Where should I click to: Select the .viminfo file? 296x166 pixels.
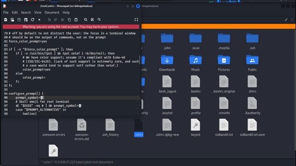coord(224,106)
